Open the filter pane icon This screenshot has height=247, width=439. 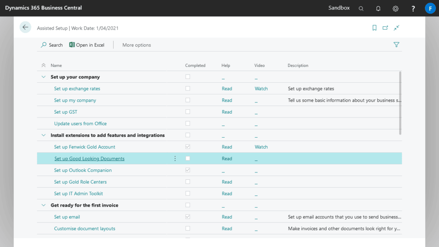click(x=396, y=44)
